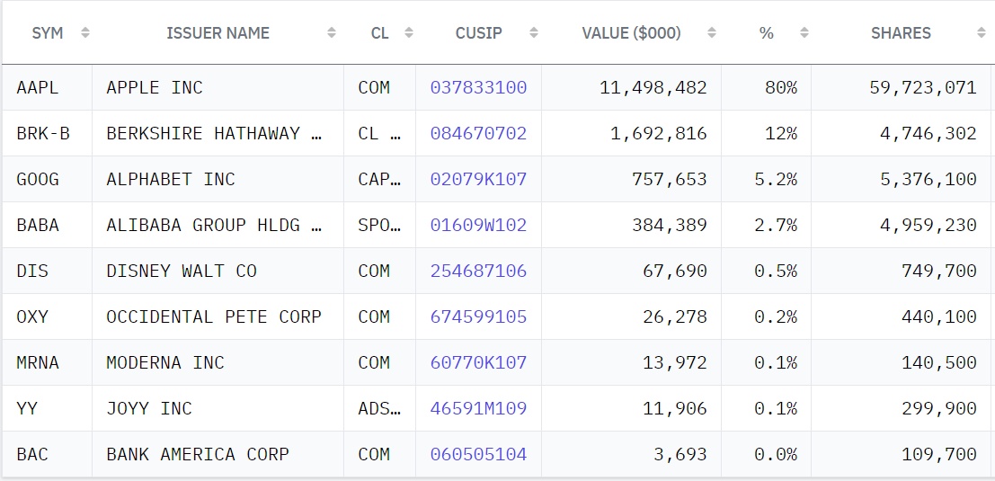Follow the Berkshire Hathaway CUSIP 084670702 link
995x481 pixels.
tap(478, 134)
